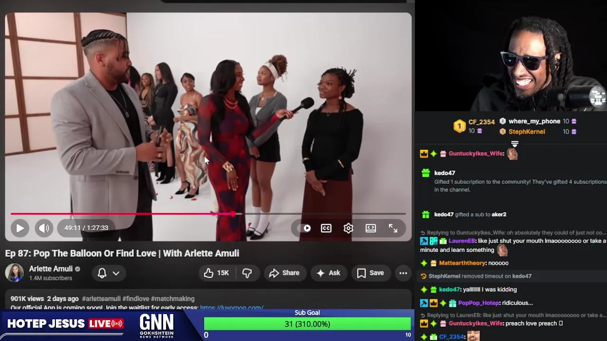This screenshot has width=607, height=341.
Task: Expand the notification preferences chevron
Action: [x=116, y=273]
